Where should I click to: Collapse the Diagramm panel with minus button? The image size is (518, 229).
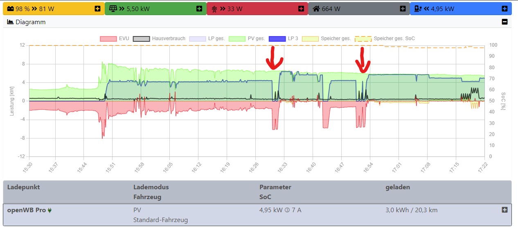(x=504, y=22)
